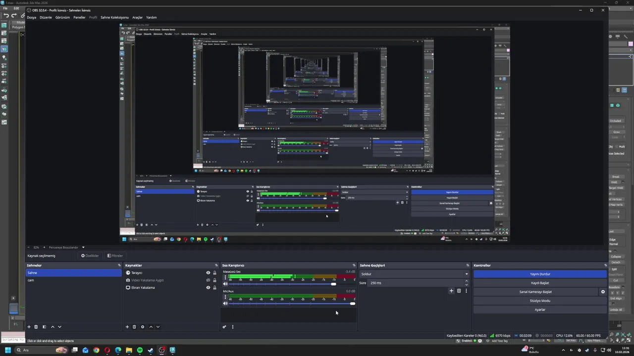
Task: Add a scene transition with plus icon
Action: pyautogui.click(x=451, y=291)
